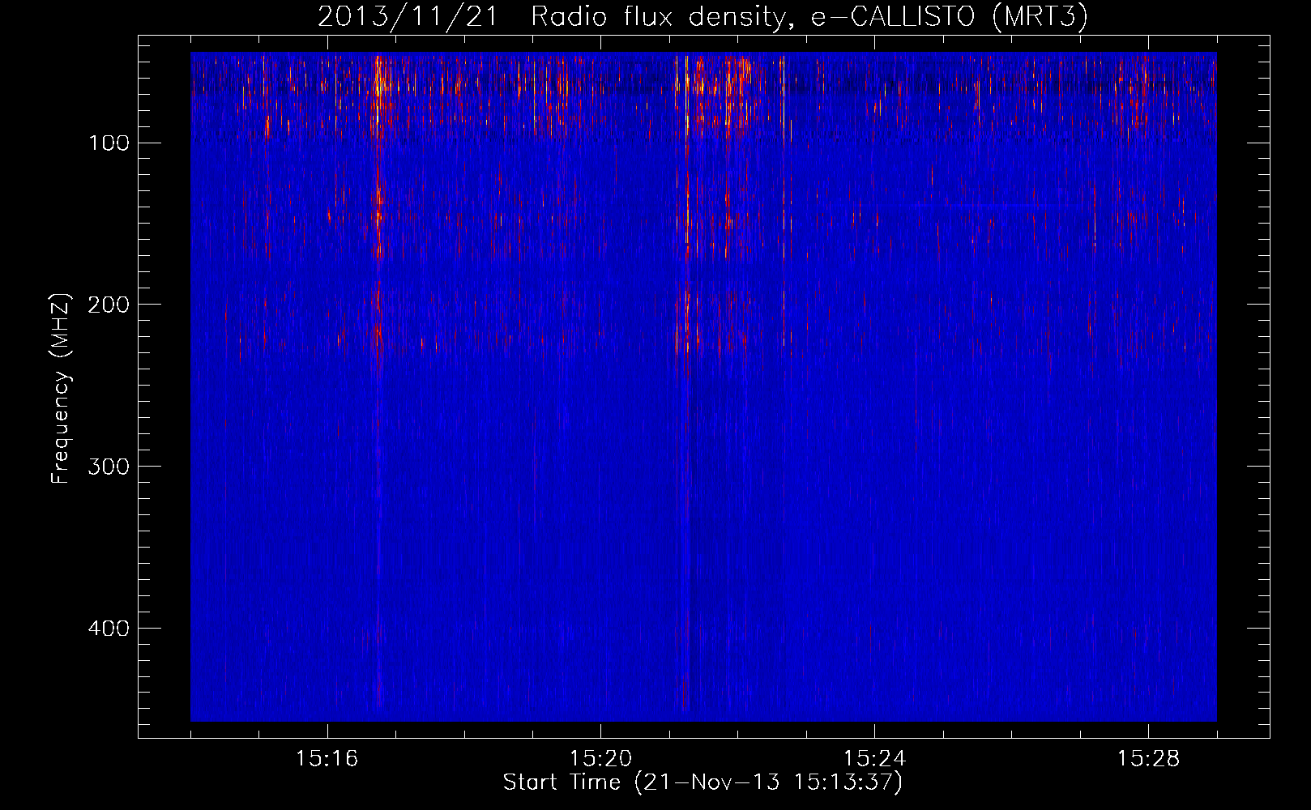Select the 200 frequency tick label
The height and width of the screenshot is (810, 1311).
pos(108,305)
